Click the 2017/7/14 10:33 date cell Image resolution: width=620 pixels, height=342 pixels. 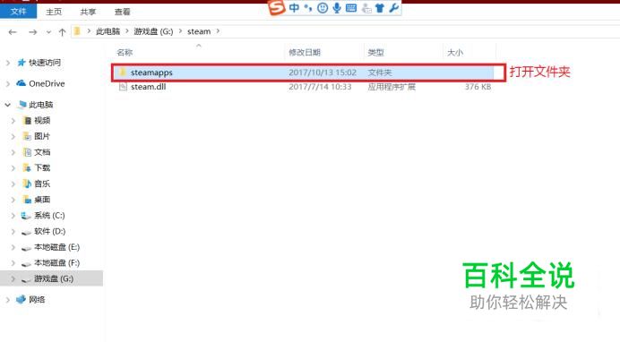[x=320, y=87]
